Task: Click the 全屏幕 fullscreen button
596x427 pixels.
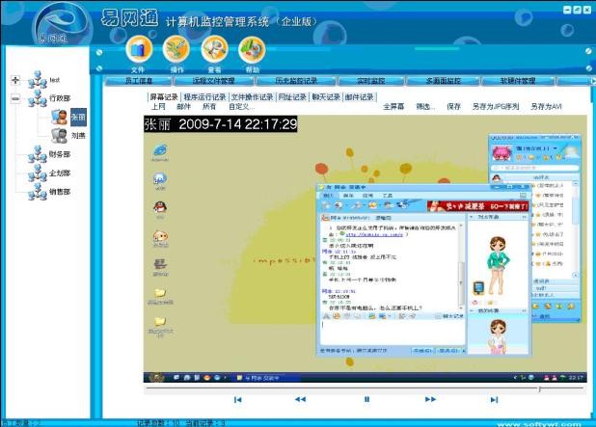Action: [x=393, y=106]
